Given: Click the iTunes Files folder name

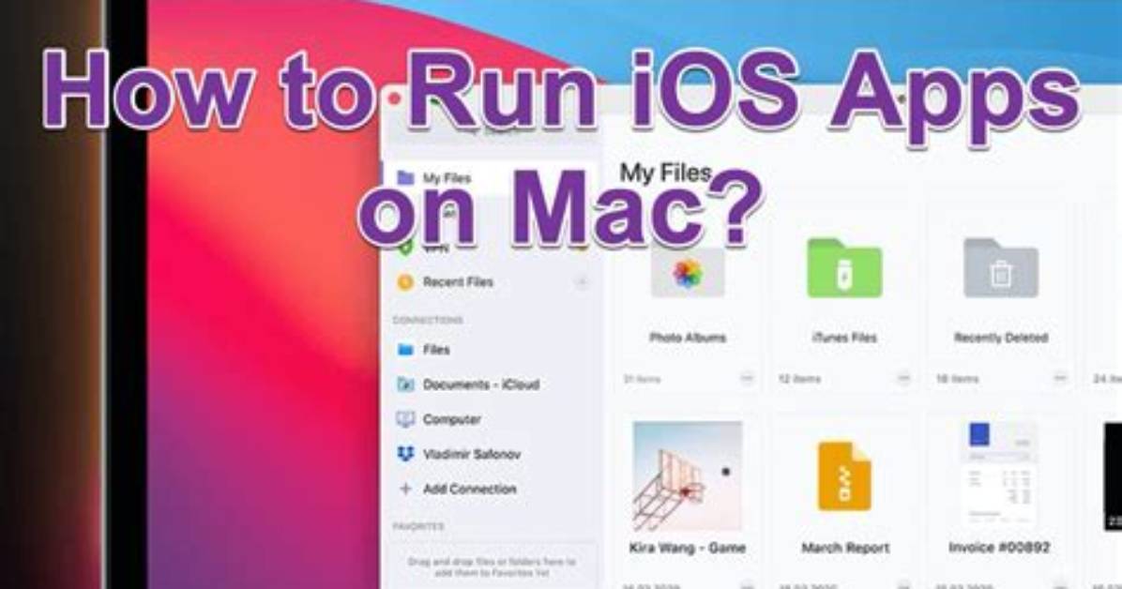Looking at the screenshot, I should [844, 337].
